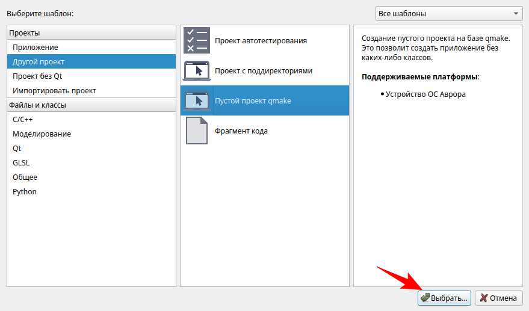
Task: Select Проект автотестирования template label
Action: coord(261,40)
